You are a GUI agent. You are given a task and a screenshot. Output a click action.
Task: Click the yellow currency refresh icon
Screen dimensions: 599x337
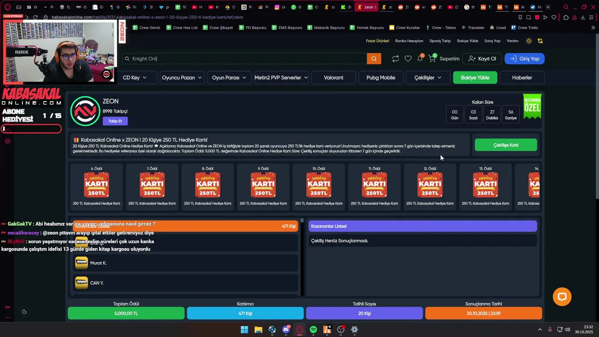pos(540,41)
